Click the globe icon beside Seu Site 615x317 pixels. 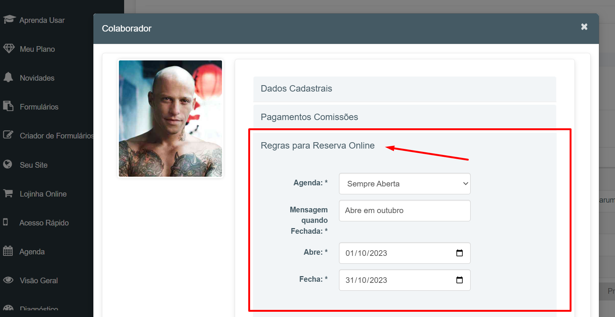coord(7,164)
